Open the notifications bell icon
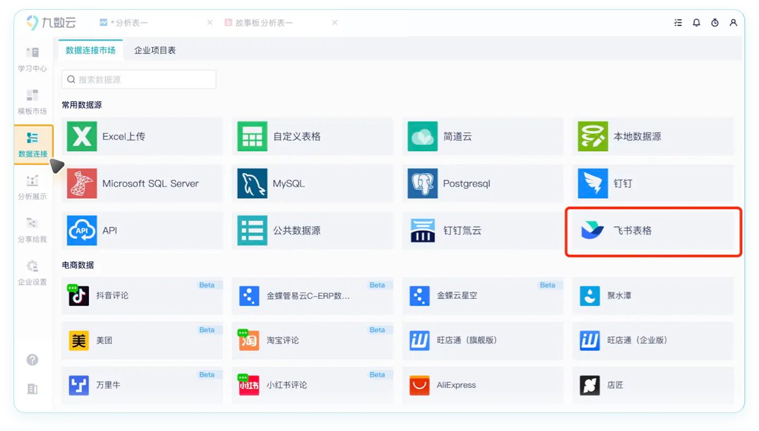The image size is (759, 431). tap(696, 22)
